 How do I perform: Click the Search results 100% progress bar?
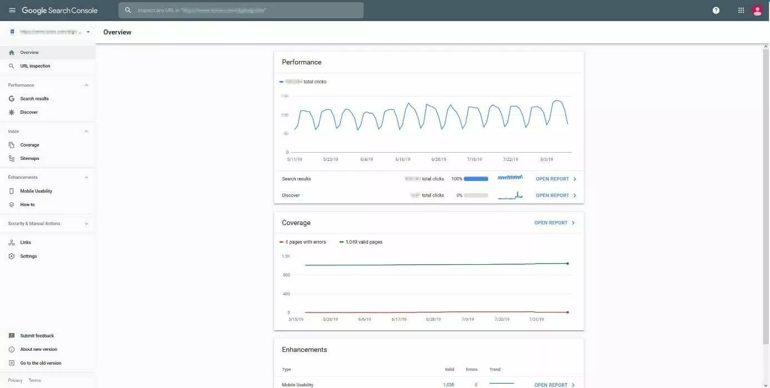tap(476, 179)
